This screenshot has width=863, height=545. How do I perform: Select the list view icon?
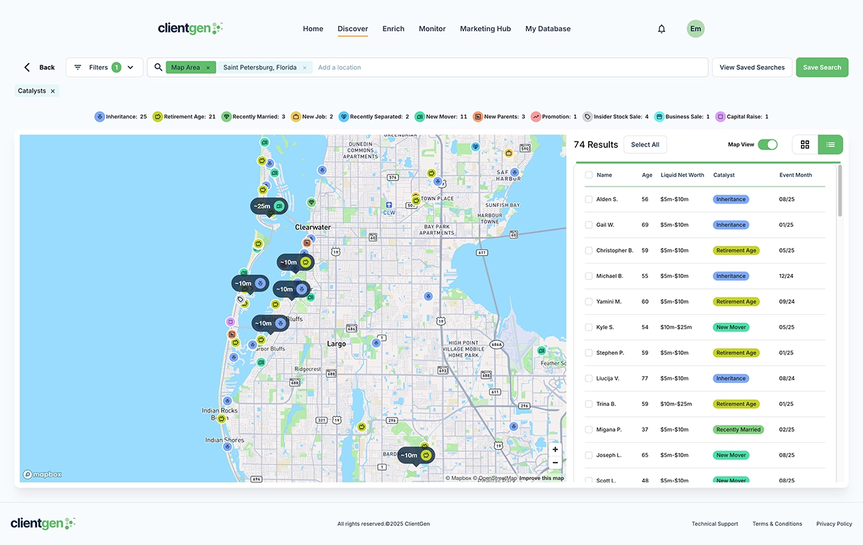830,144
